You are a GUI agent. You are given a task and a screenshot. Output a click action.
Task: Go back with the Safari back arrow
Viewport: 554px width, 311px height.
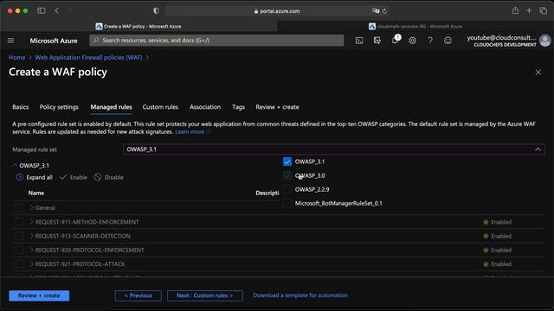pyautogui.click(x=57, y=10)
